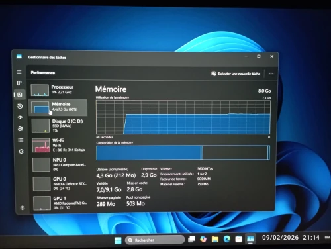Maximize the Task Manager window
The width and height of the screenshot is (331, 249).
[x=259, y=56]
